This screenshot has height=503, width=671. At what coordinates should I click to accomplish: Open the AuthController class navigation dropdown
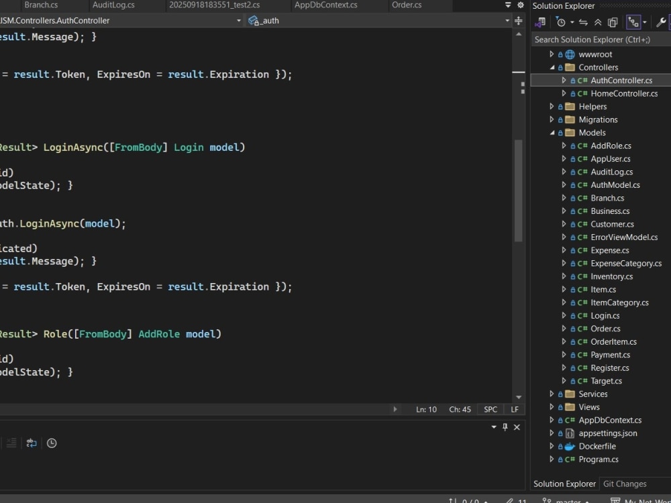pos(121,21)
